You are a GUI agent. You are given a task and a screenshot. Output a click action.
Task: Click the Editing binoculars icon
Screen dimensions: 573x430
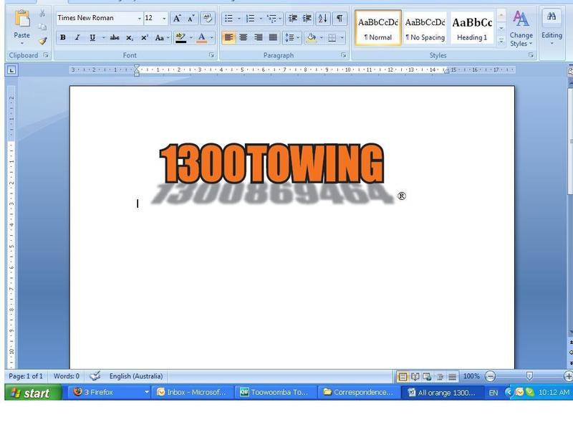[x=552, y=16]
